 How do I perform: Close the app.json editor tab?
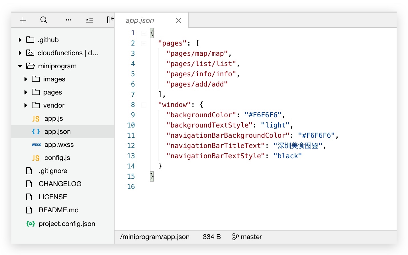[179, 20]
